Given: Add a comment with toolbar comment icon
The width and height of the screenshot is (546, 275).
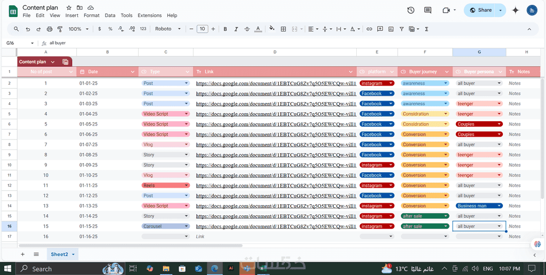Looking at the screenshot, I should point(380,29).
